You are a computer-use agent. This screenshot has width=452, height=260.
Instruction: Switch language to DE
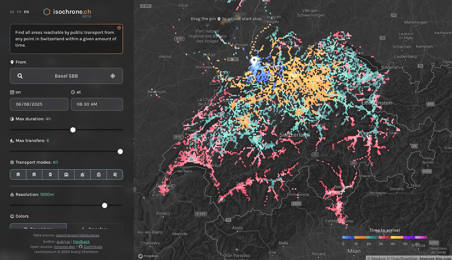click(12, 12)
